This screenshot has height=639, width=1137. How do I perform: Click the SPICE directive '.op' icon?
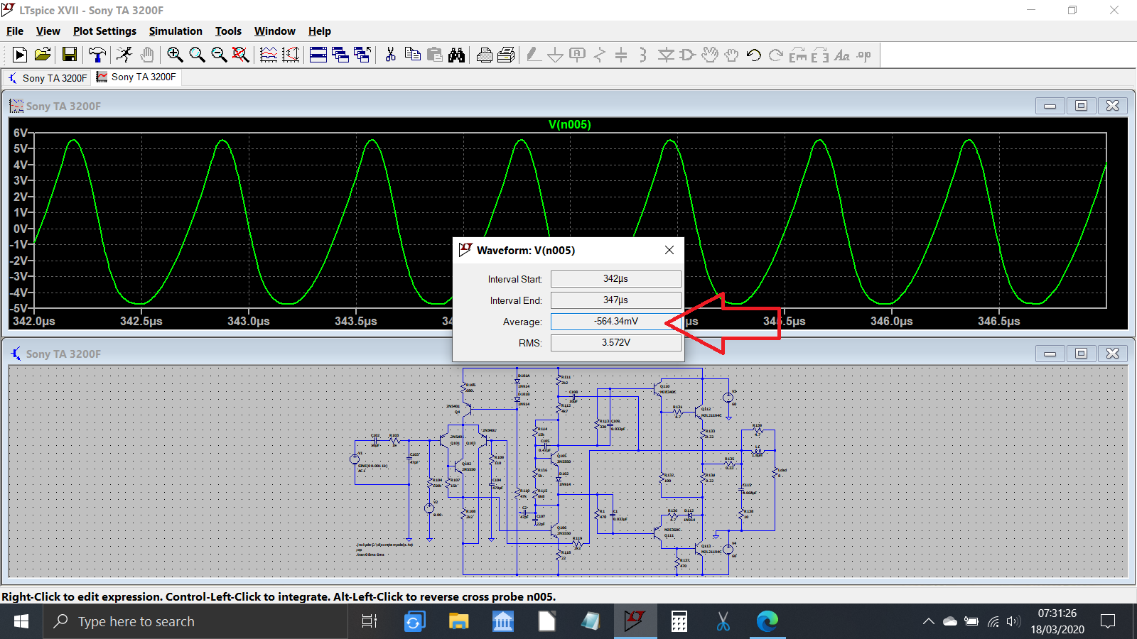point(864,55)
